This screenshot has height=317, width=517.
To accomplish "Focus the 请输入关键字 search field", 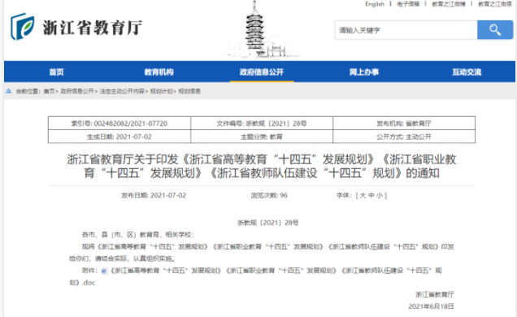I will tap(406, 30).
